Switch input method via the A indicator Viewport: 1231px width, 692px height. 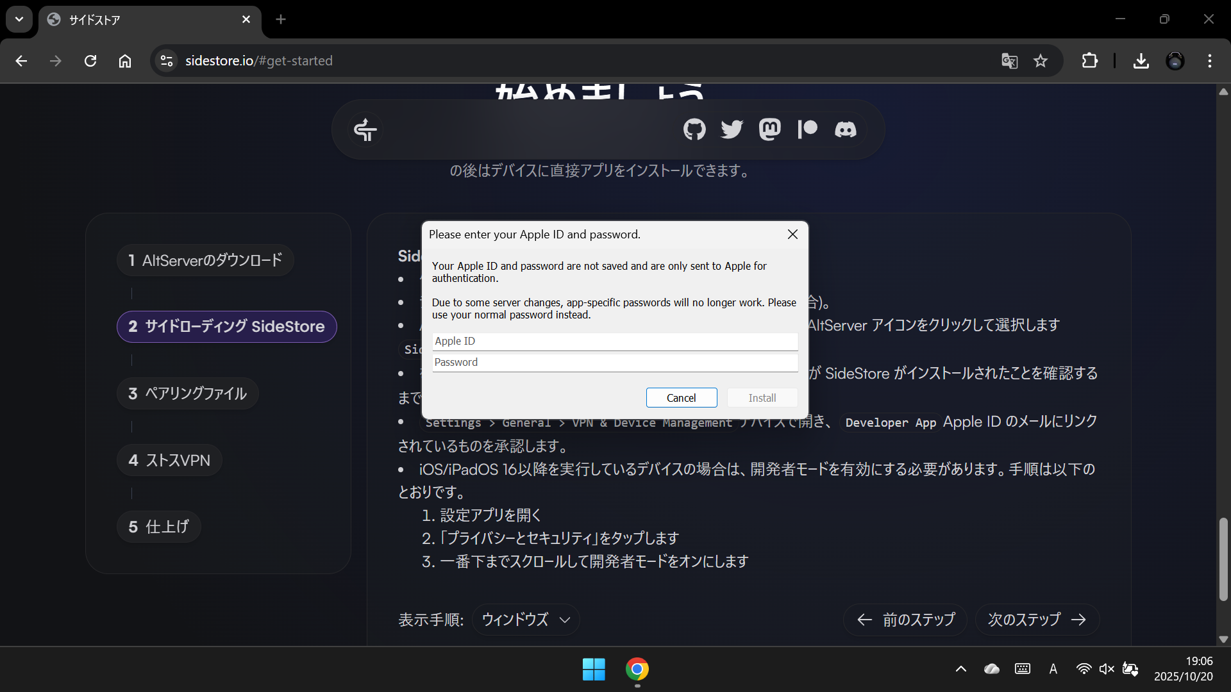point(1053,669)
